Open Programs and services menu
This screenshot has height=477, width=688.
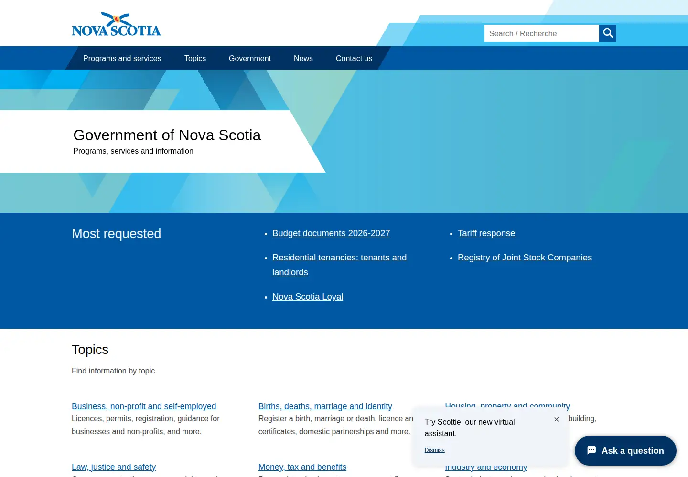tap(122, 58)
